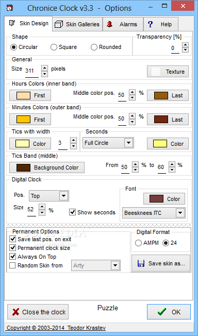Open the Seconds Full Circle dropdown
Image resolution: width=198 pixels, height=336 pixels.
(x=129, y=143)
